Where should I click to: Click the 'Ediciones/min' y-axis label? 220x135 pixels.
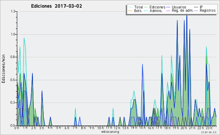pyautogui.click(x=3, y=69)
